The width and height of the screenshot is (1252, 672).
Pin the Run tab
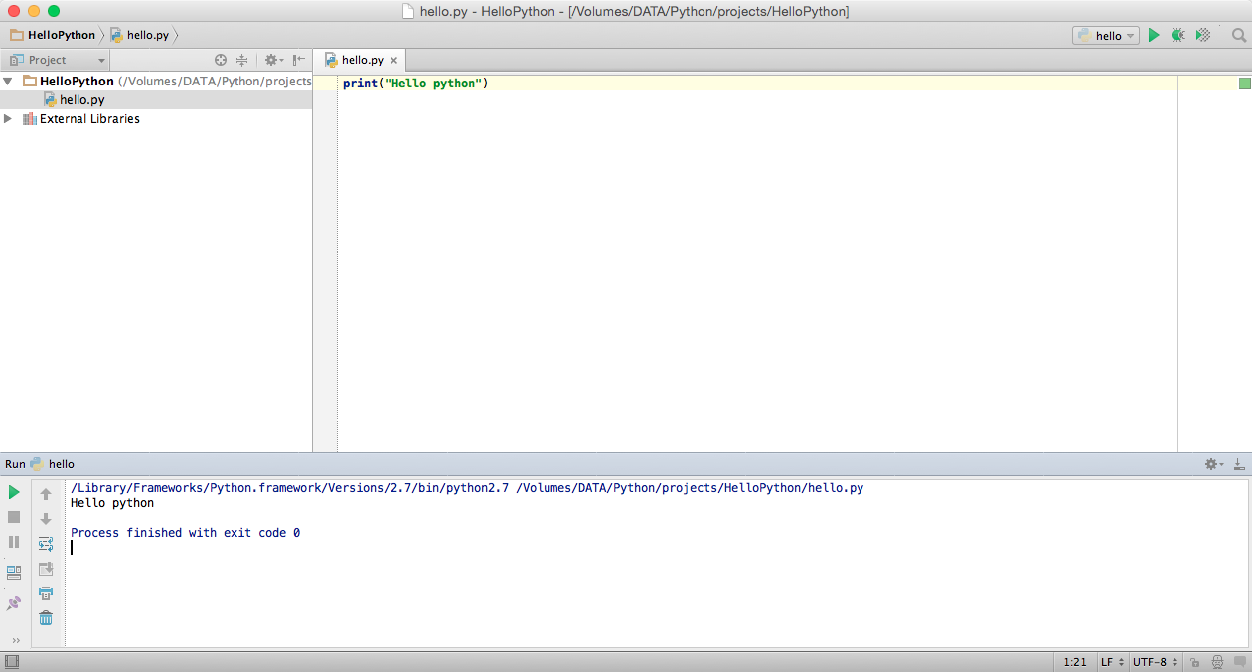pos(14,603)
